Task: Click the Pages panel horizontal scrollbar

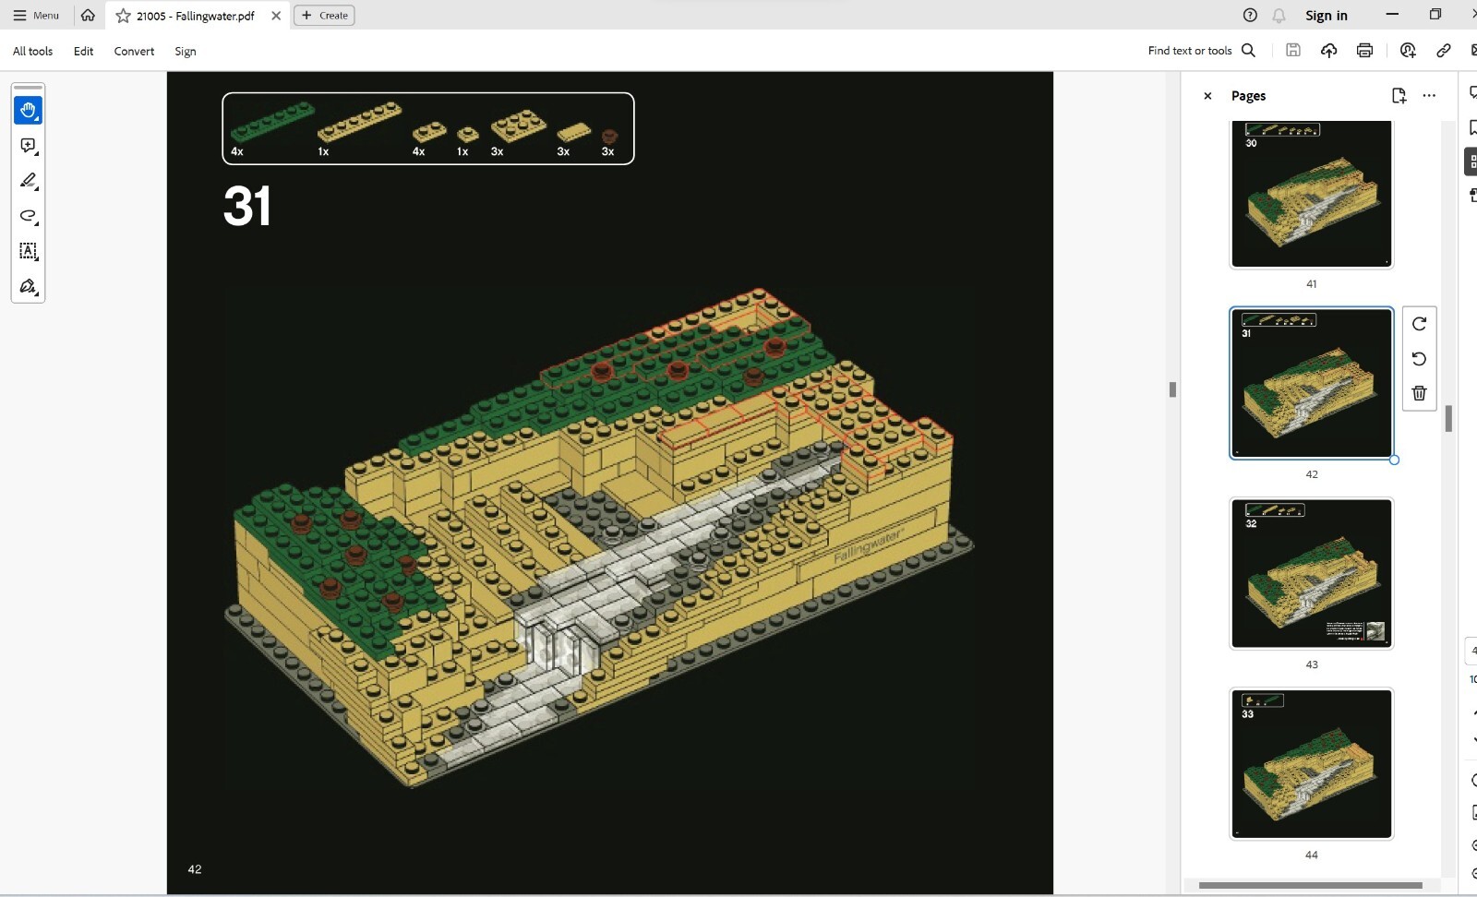Action: 1310,885
